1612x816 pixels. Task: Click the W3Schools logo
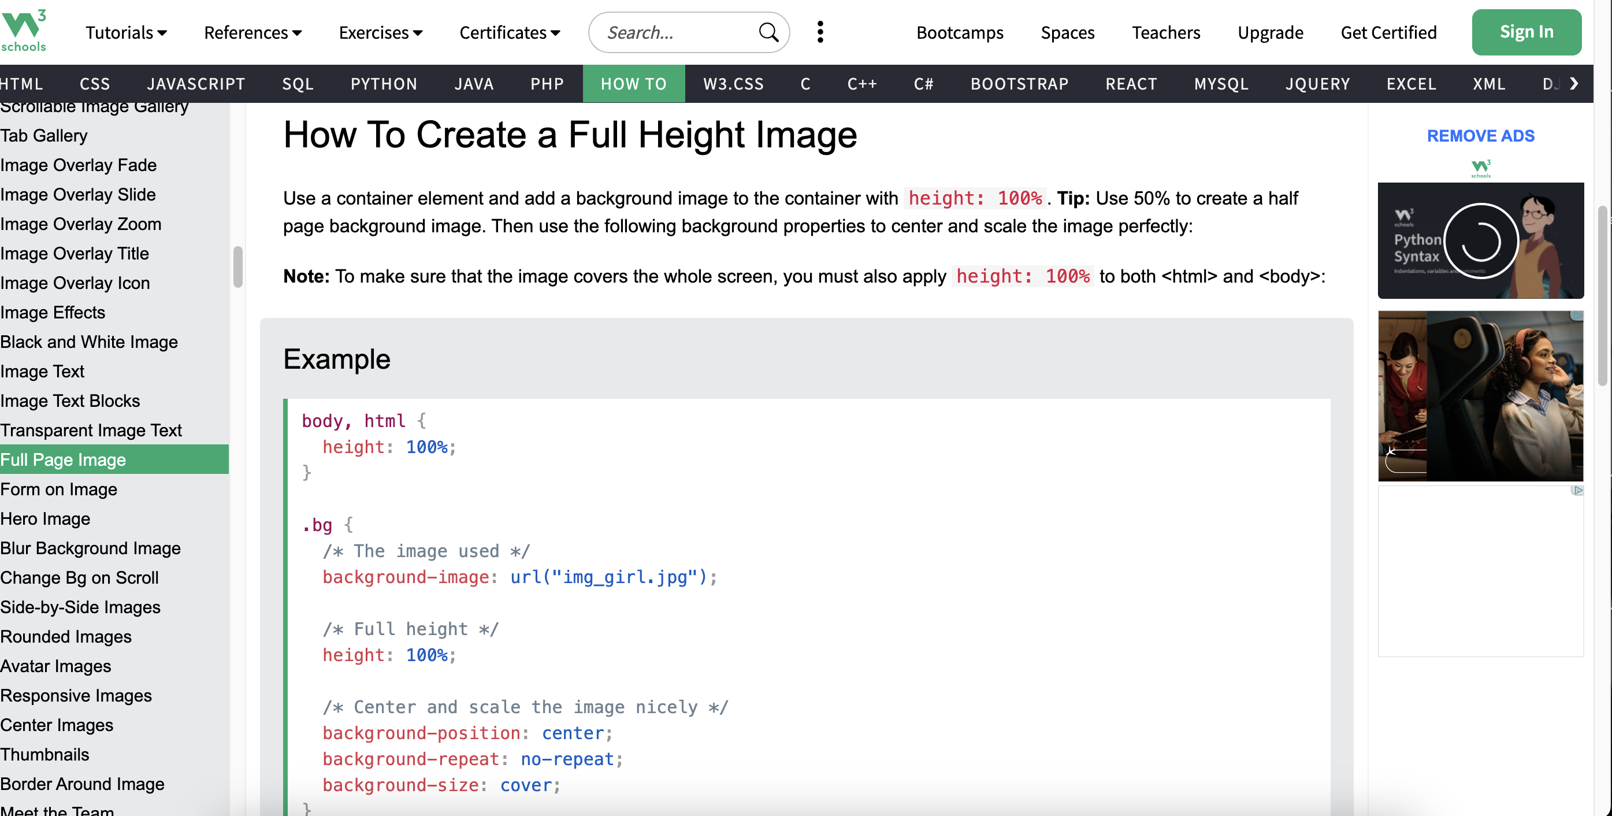(24, 31)
